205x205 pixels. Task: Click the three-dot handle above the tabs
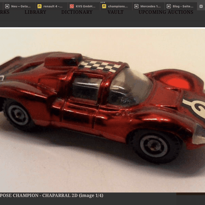pos(103,2)
